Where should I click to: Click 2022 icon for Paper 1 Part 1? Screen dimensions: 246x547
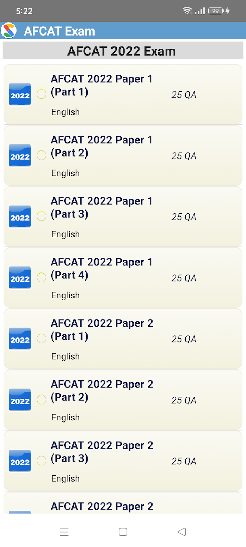coord(20,95)
